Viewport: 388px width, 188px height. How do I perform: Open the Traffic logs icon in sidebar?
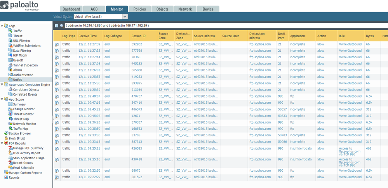10,31
